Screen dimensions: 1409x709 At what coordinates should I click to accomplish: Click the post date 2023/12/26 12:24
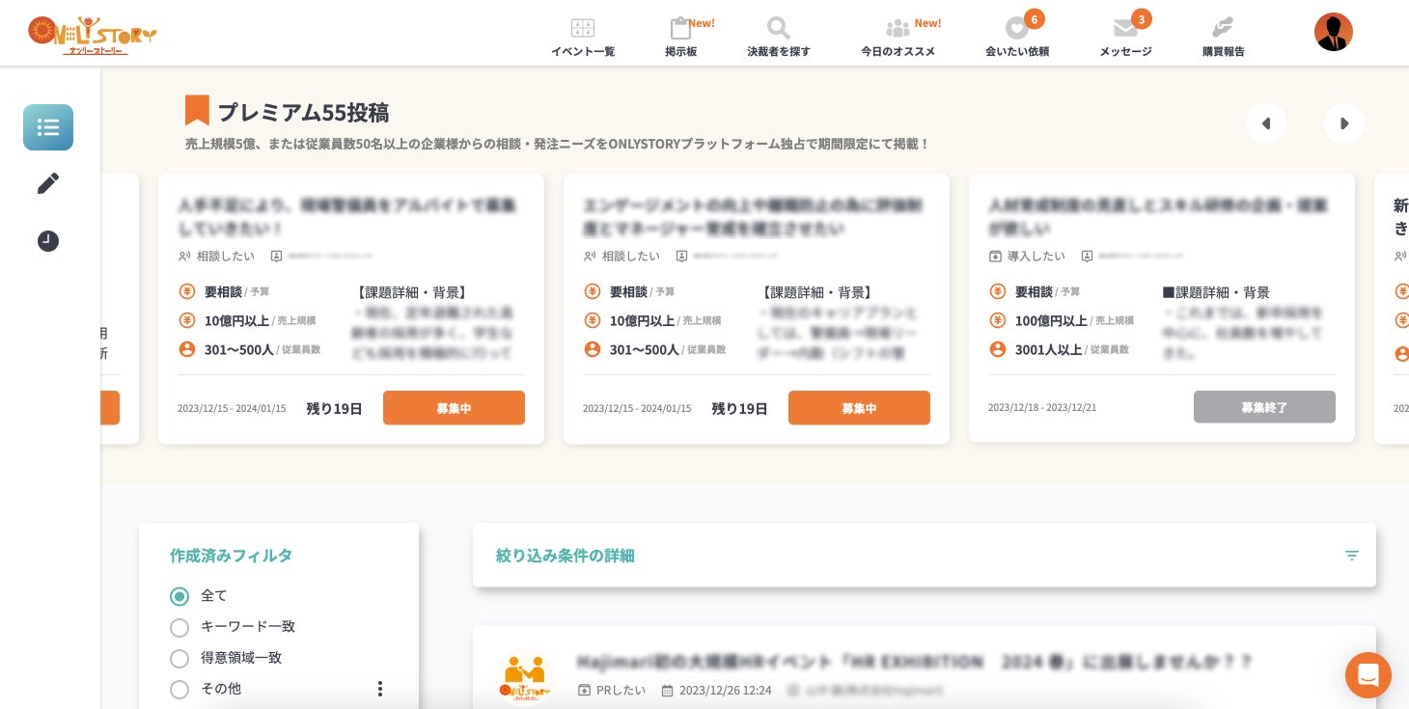[716, 690]
